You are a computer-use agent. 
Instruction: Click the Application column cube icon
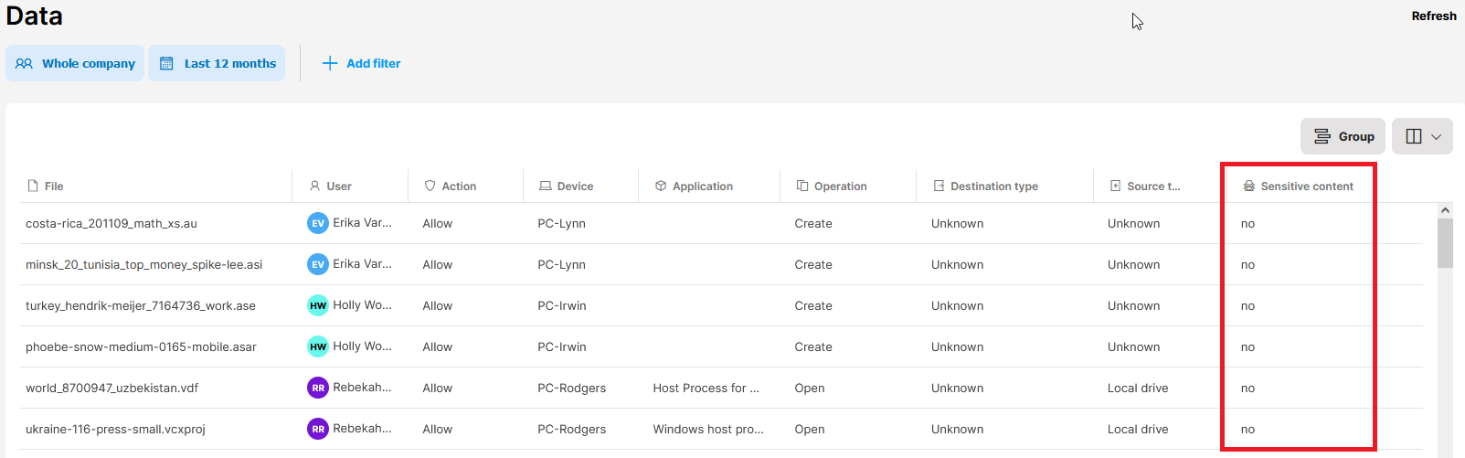[x=661, y=186]
